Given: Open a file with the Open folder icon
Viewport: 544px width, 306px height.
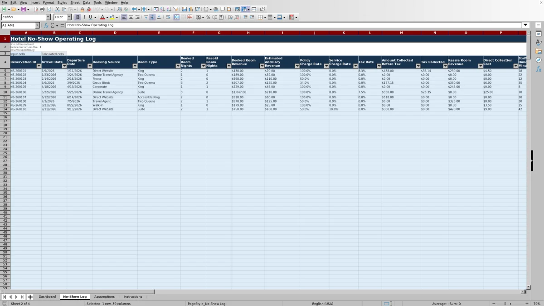Looking at the screenshot, I should (14, 9).
